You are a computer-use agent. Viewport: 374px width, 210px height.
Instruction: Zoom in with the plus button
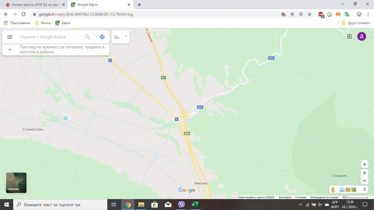(x=365, y=173)
